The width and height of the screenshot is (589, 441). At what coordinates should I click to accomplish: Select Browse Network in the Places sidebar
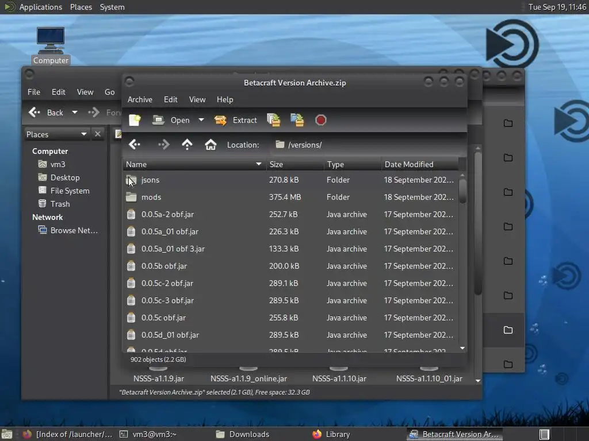(x=68, y=230)
